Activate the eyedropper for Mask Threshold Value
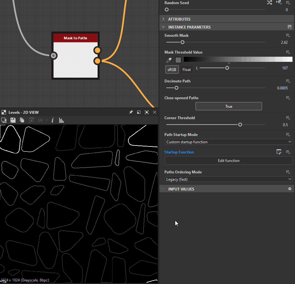295x284 pixels. click(169, 60)
